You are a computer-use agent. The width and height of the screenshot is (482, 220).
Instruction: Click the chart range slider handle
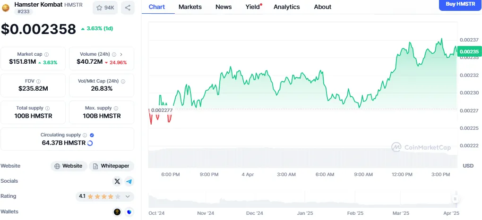point(455,199)
